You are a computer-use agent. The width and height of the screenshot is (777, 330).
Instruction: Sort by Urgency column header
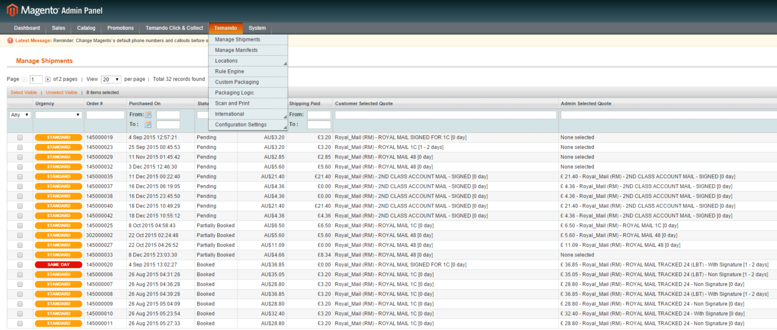[45, 104]
